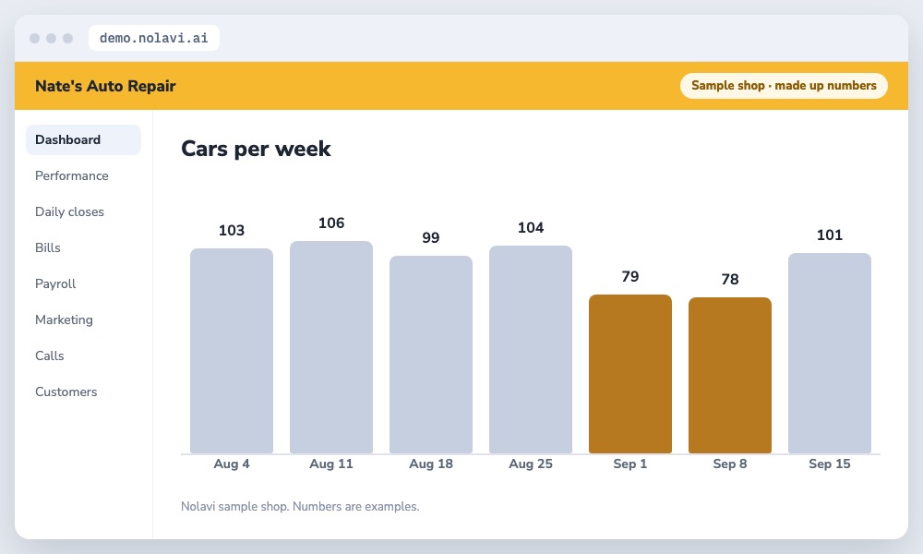Click the 'Sample shop · made up numbers' badge
Screen dimensions: 923x554
(784, 85)
